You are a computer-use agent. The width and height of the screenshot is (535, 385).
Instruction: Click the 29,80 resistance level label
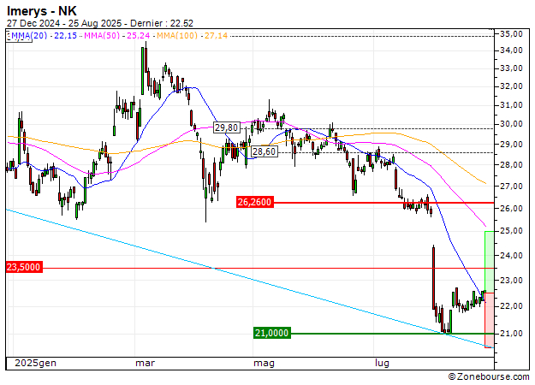coord(227,127)
